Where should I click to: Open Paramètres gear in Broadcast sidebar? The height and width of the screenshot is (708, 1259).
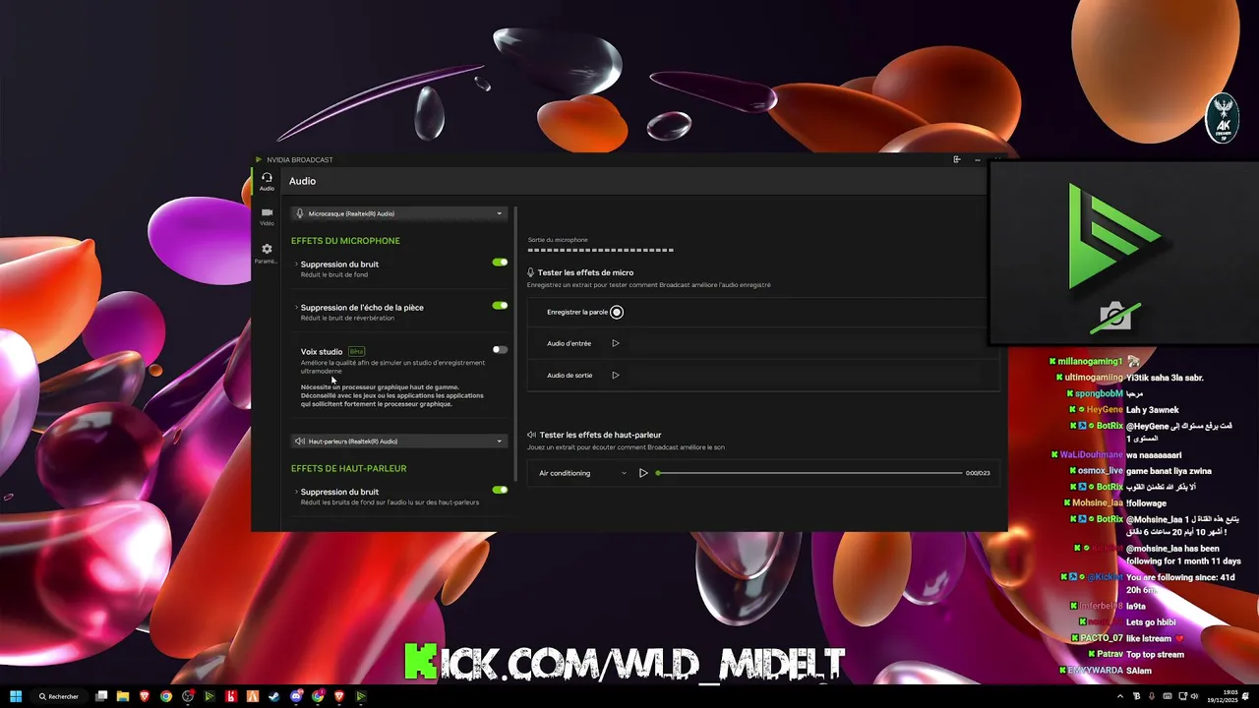pos(267,254)
